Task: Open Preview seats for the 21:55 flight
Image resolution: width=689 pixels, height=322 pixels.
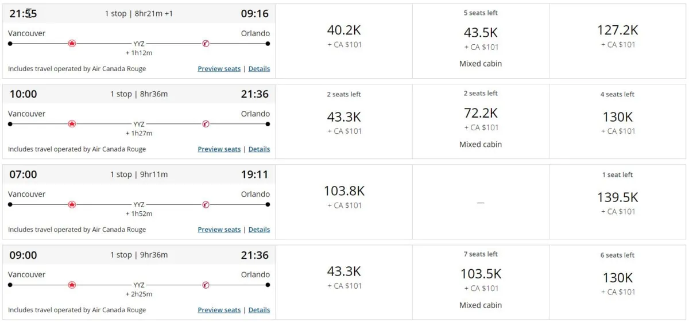Action: [x=219, y=69]
